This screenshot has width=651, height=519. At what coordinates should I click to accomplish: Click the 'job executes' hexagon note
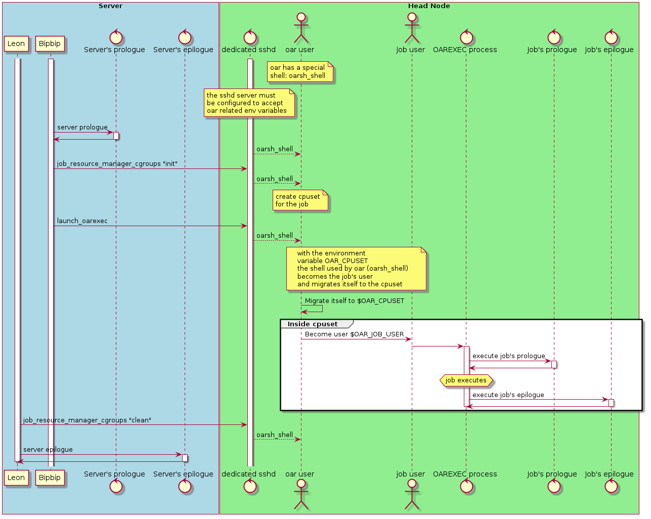466,380
